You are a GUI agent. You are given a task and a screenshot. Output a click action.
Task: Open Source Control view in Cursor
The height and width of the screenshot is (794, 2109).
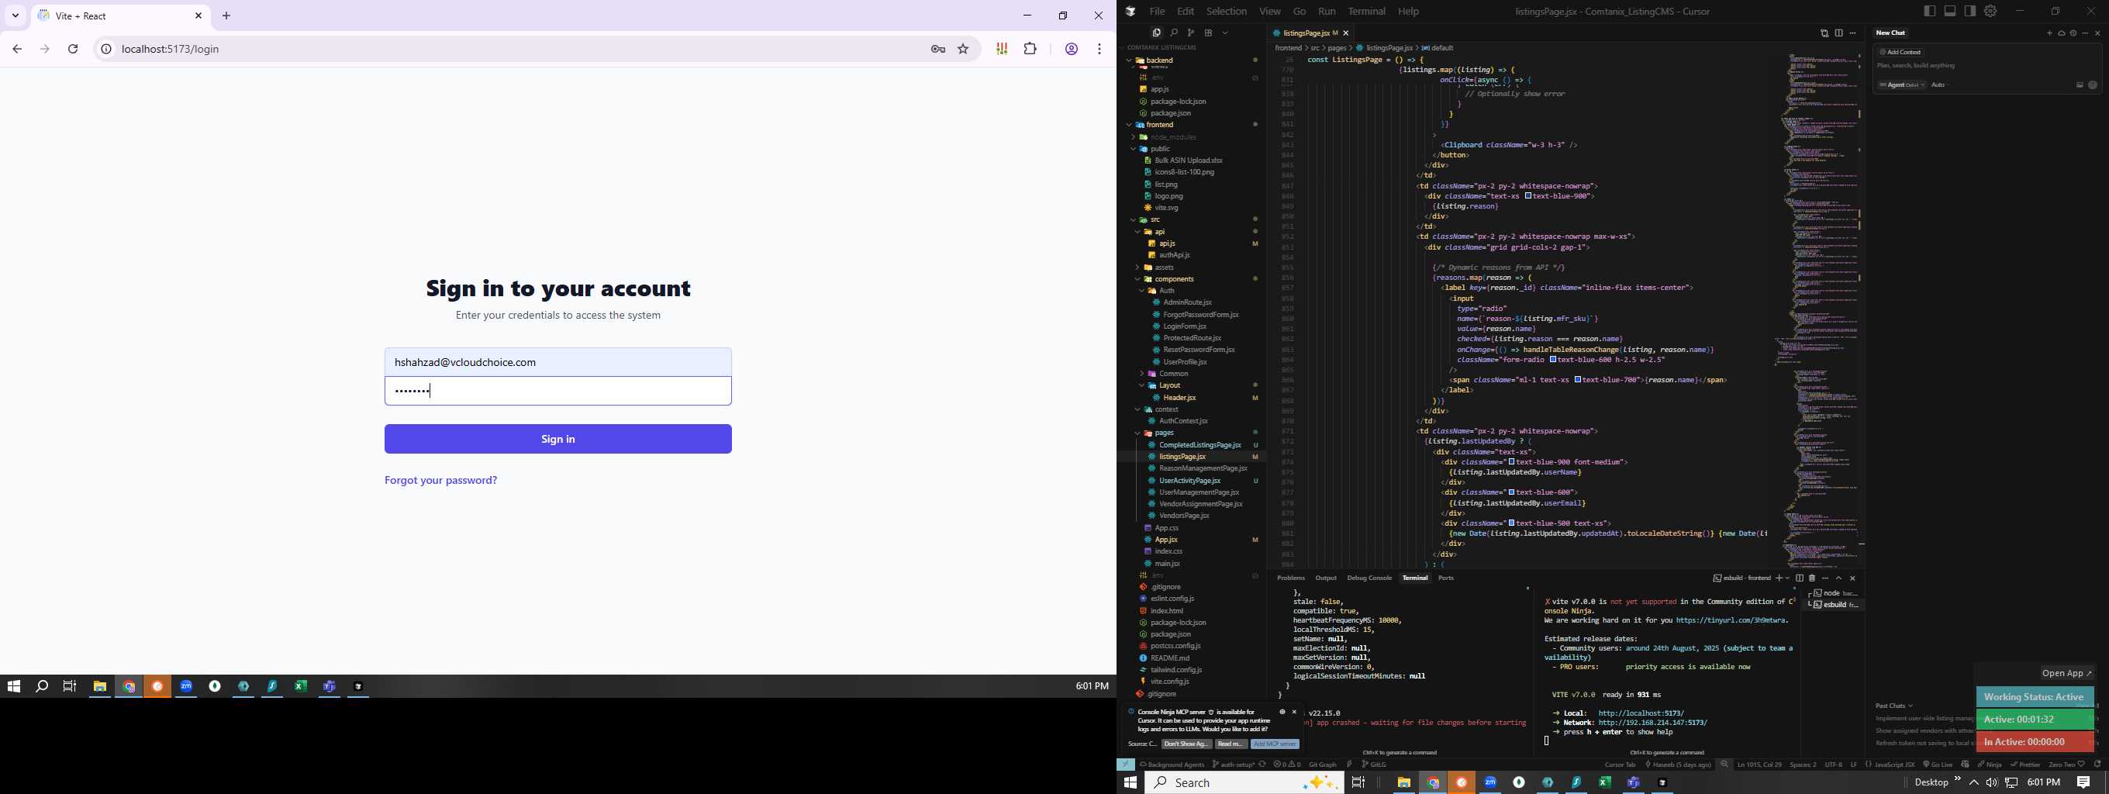click(x=1190, y=33)
